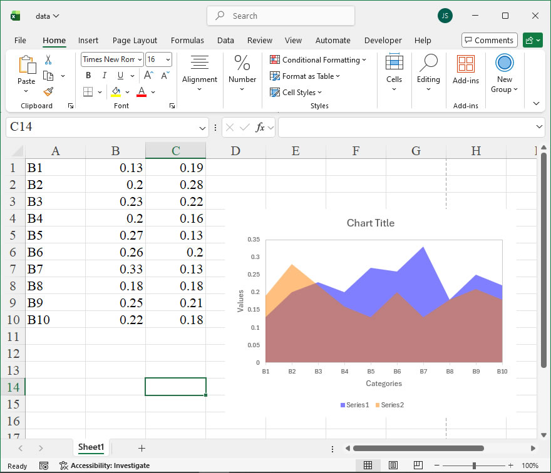Toggle Bold formatting
Image resolution: width=551 pixels, height=473 pixels.
tap(88, 76)
